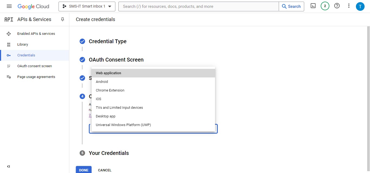Open the navigation hamburger menu
Image resolution: width=370 pixels, height=173 pixels.
tap(9, 6)
